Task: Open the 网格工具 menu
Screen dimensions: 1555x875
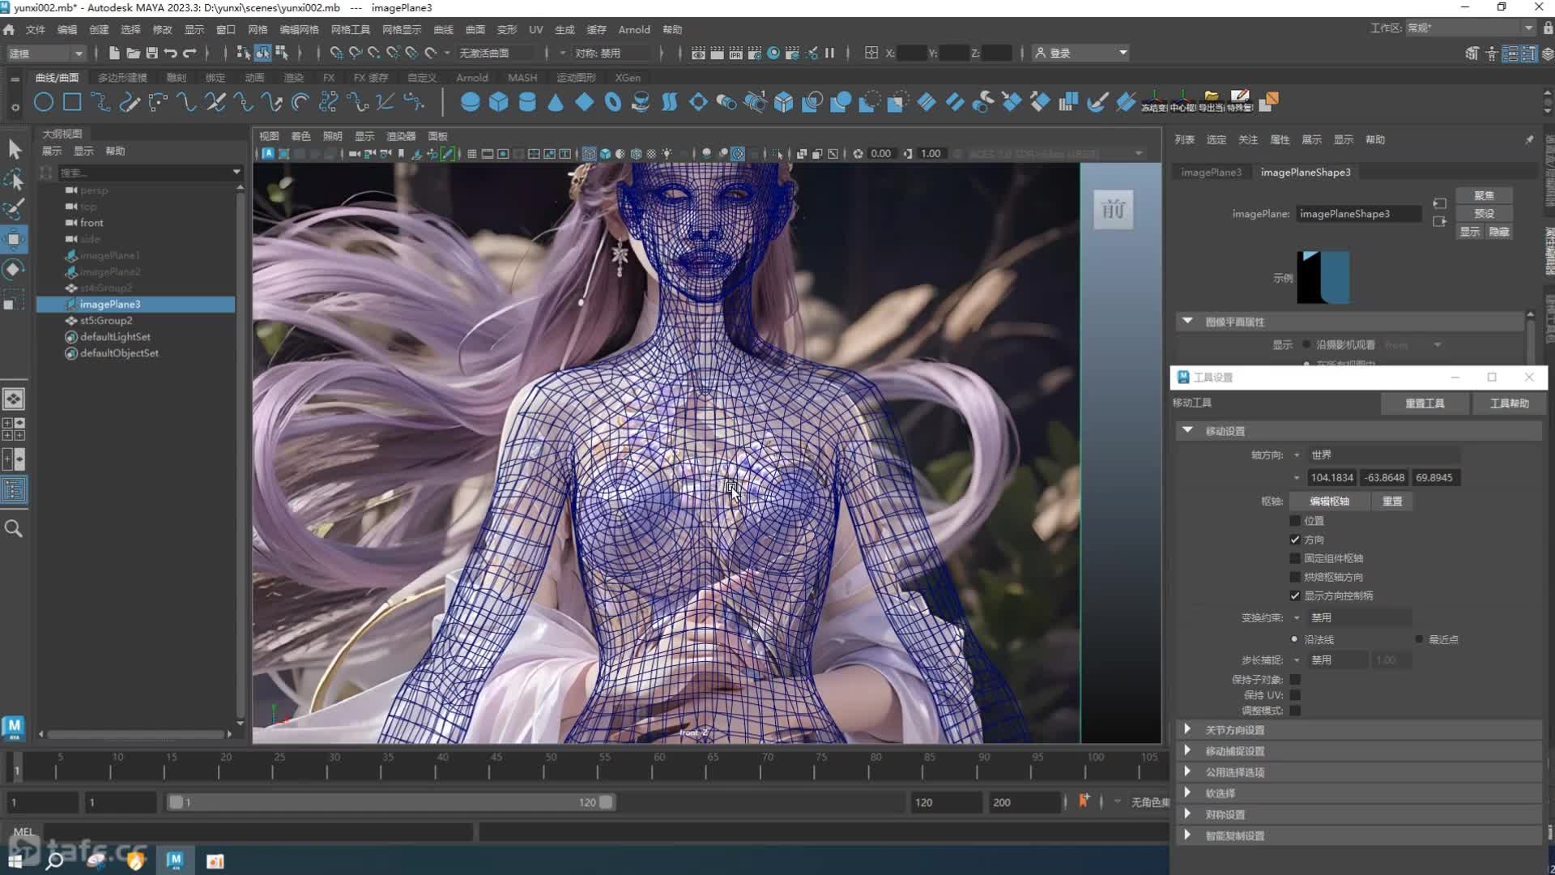Action: point(350,29)
